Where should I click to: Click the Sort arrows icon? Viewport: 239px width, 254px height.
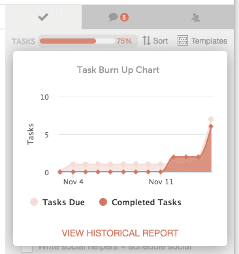tap(146, 40)
